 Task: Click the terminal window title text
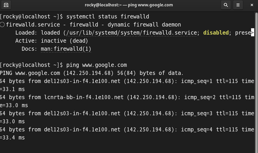[x=129, y=5]
